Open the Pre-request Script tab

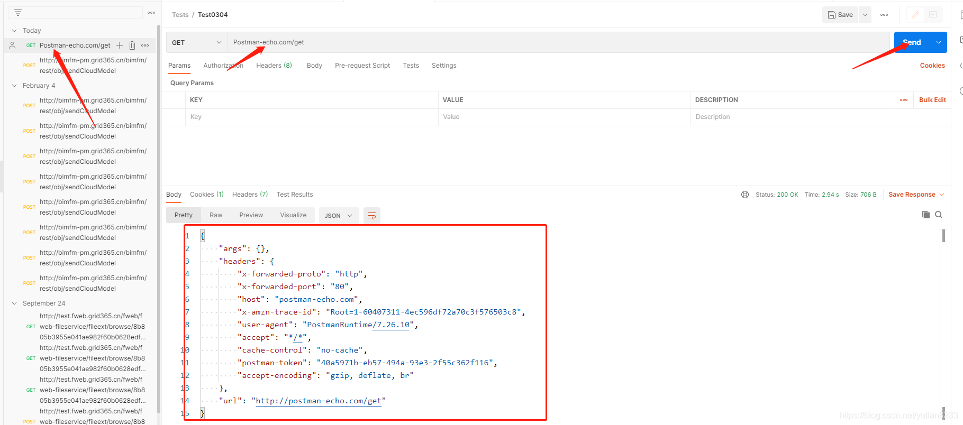(x=362, y=66)
